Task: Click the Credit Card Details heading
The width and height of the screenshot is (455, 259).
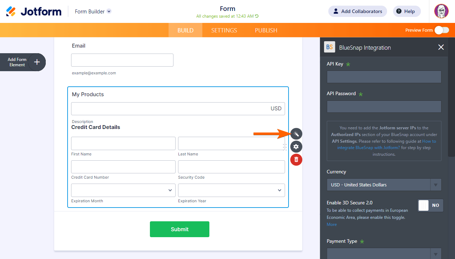Action: (96, 127)
